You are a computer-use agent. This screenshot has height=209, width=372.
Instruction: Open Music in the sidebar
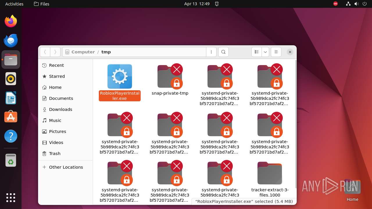click(x=65, y=120)
